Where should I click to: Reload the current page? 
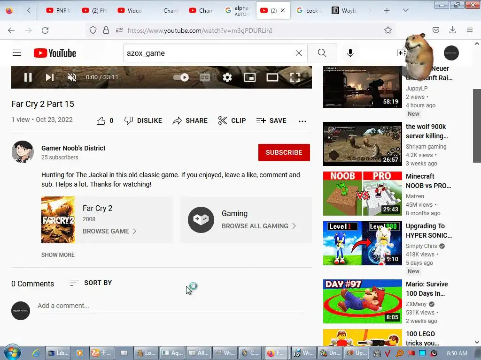tap(45, 30)
